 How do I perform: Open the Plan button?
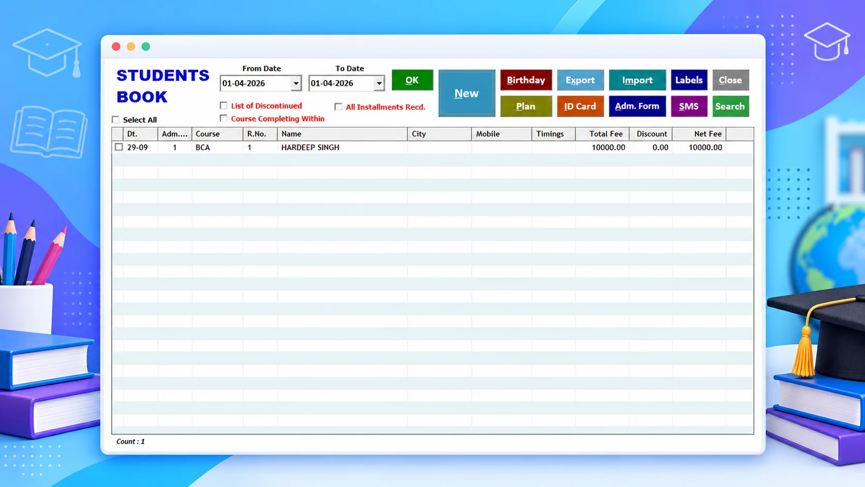[526, 106]
